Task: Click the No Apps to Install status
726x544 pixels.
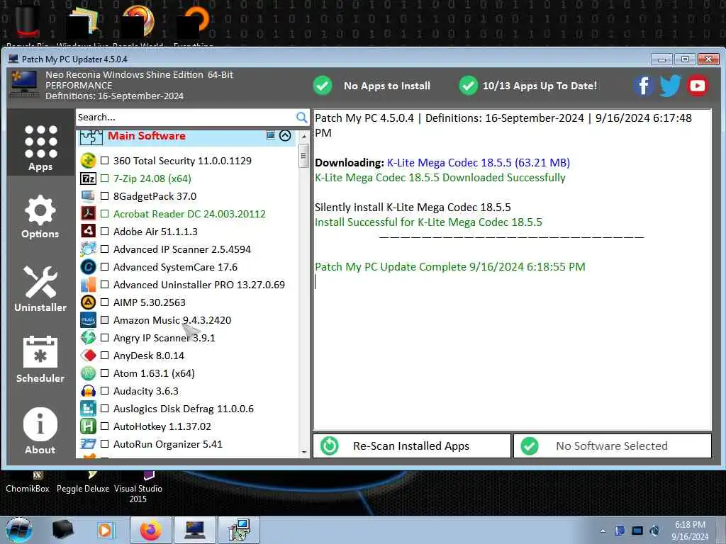Action: (372, 86)
